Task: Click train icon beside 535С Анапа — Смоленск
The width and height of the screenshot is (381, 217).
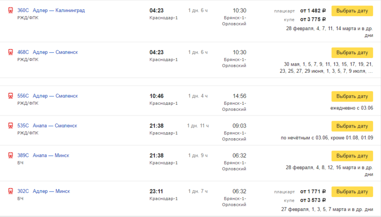Action: pyautogui.click(x=11, y=126)
